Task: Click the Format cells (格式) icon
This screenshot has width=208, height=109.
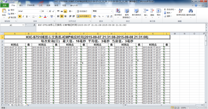Action: pyautogui.click(x=159, y=11)
